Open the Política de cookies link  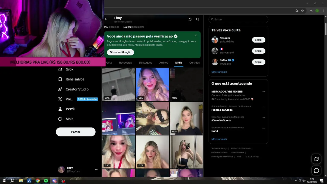[219, 153]
